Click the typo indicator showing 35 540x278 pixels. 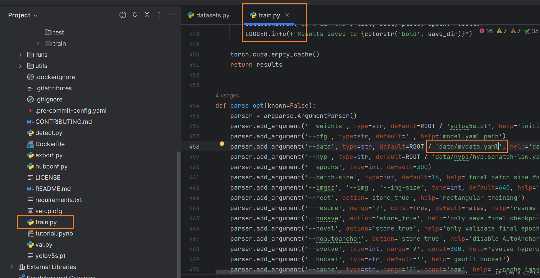tap(531, 31)
